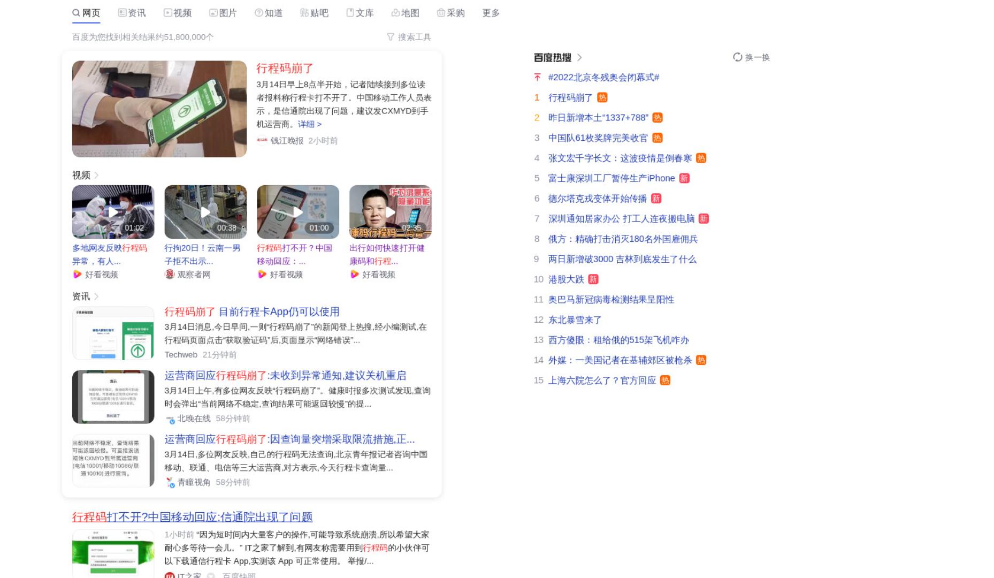This screenshot has height=578, width=994.
Task: Open hot search 富士康深圳工厂暂停生产iPhone
Action: point(611,178)
